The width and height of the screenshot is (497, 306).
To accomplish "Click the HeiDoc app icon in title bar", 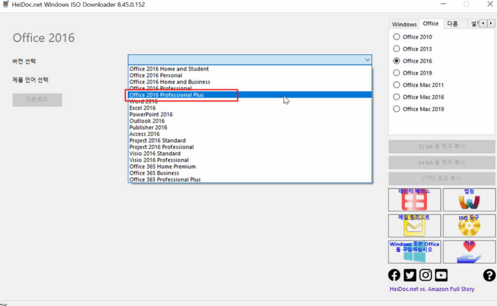I will (x=6, y=4).
